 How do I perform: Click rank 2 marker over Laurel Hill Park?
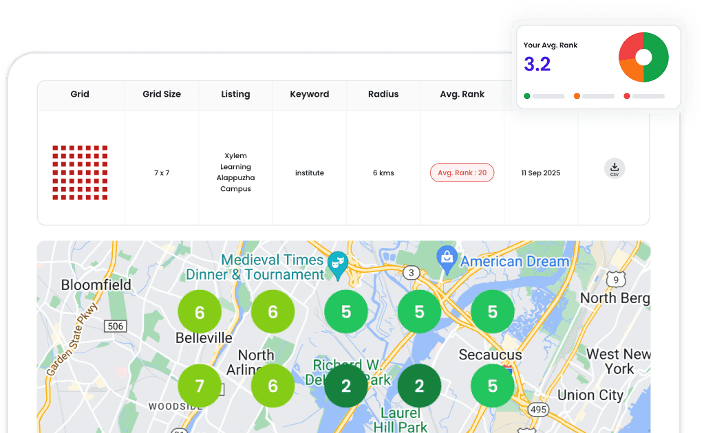419,386
